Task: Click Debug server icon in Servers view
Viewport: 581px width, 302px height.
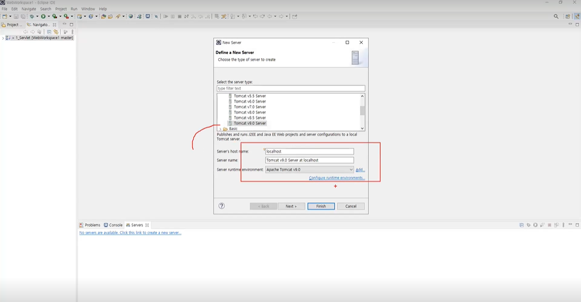Action: click(529, 225)
